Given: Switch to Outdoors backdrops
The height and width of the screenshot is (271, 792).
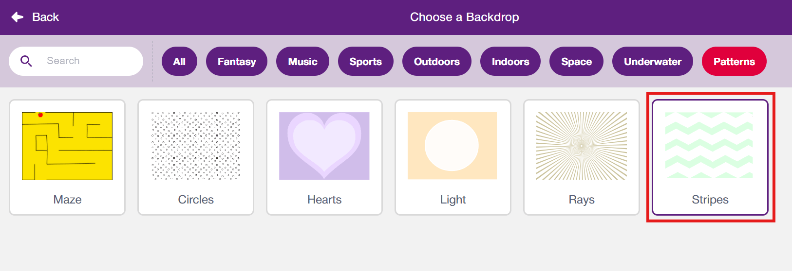Looking at the screenshot, I should click(x=436, y=62).
